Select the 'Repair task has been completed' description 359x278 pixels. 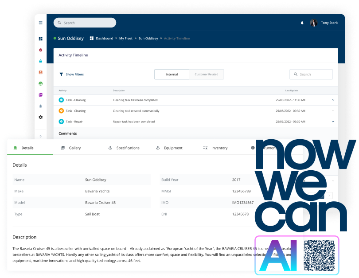coord(134,121)
